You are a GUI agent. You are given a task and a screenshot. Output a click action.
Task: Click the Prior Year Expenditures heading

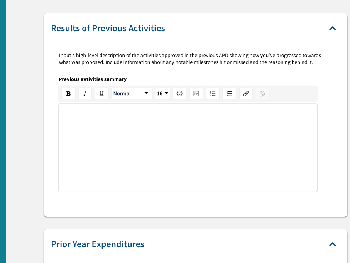(x=97, y=244)
